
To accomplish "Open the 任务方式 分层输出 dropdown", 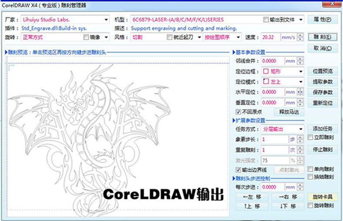I will [x=301, y=129].
